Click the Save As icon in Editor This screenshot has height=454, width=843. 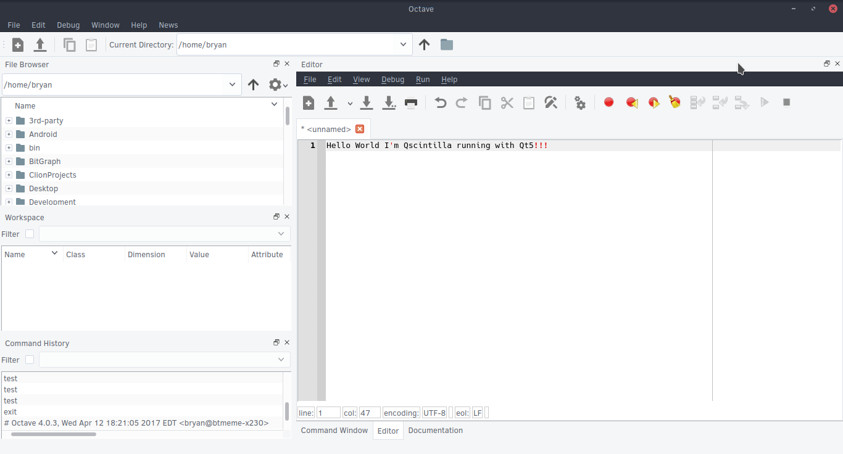tap(389, 103)
